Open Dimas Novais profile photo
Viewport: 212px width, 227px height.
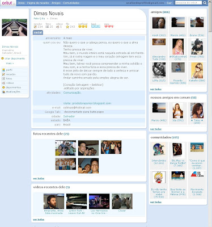tap(15, 27)
